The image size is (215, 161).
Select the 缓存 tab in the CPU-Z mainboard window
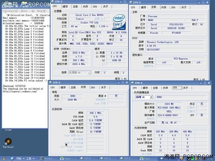pos(144,7)
